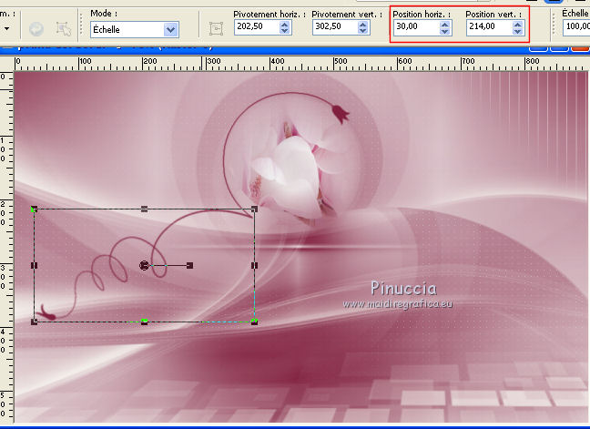The height and width of the screenshot is (429, 590).
Task: Decrease Pivotement vert. with down spinner
Action: [x=362, y=30]
